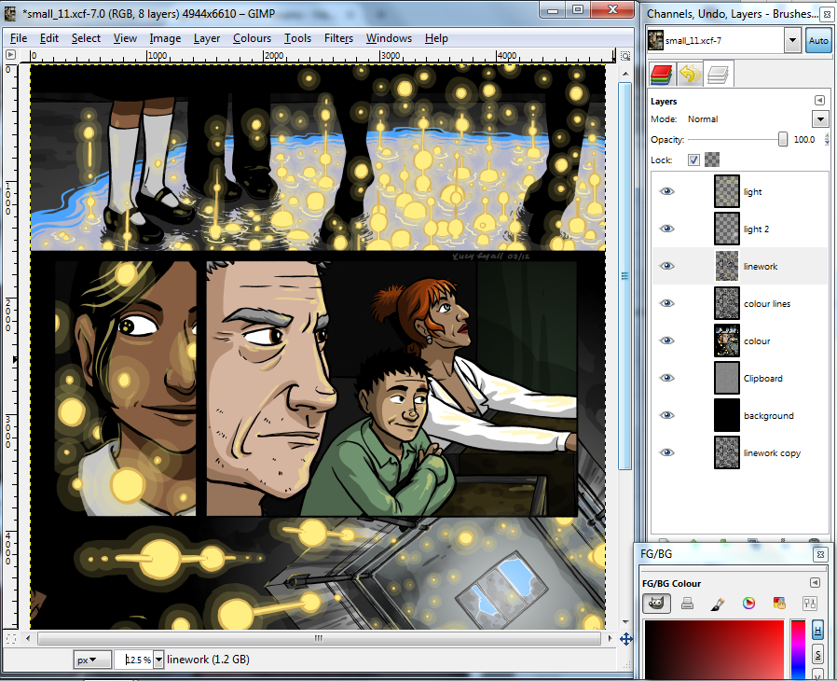This screenshot has height=681, width=837.
Task: Close the Channels, Undo, Layers dock
Action: click(x=829, y=14)
